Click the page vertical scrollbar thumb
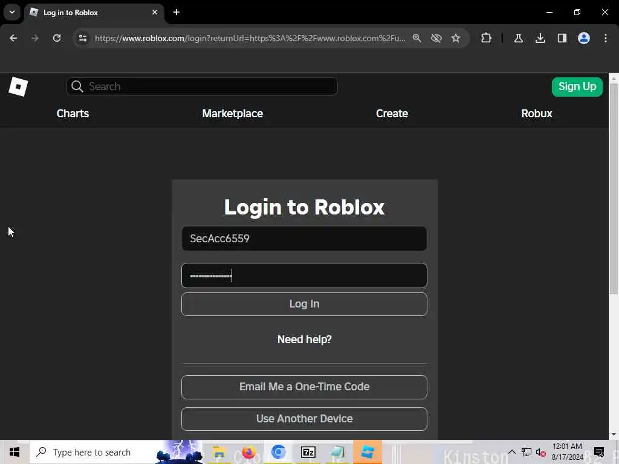 point(614,188)
